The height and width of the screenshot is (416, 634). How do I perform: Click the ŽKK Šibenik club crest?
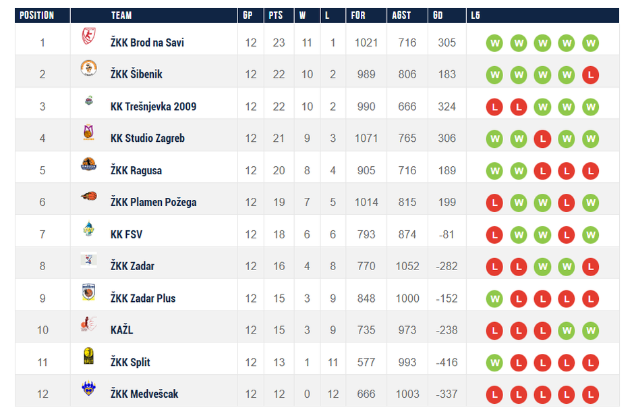pyautogui.click(x=88, y=68)
